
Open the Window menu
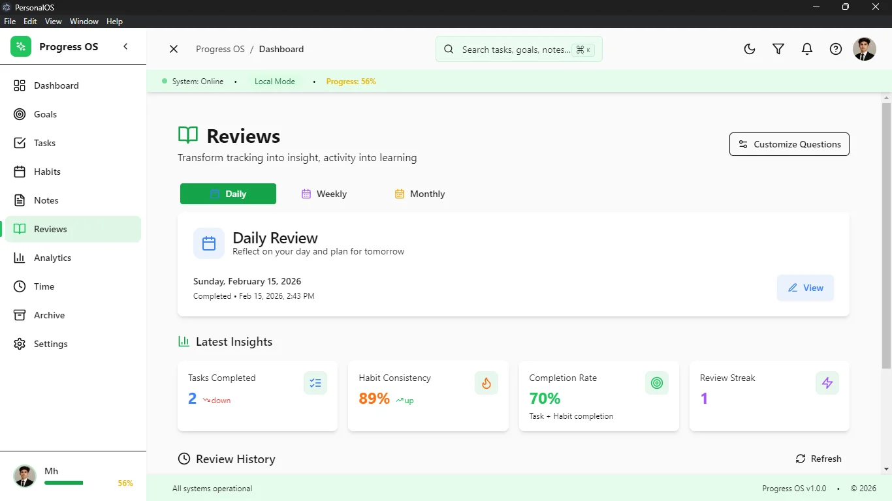(84, 22)
